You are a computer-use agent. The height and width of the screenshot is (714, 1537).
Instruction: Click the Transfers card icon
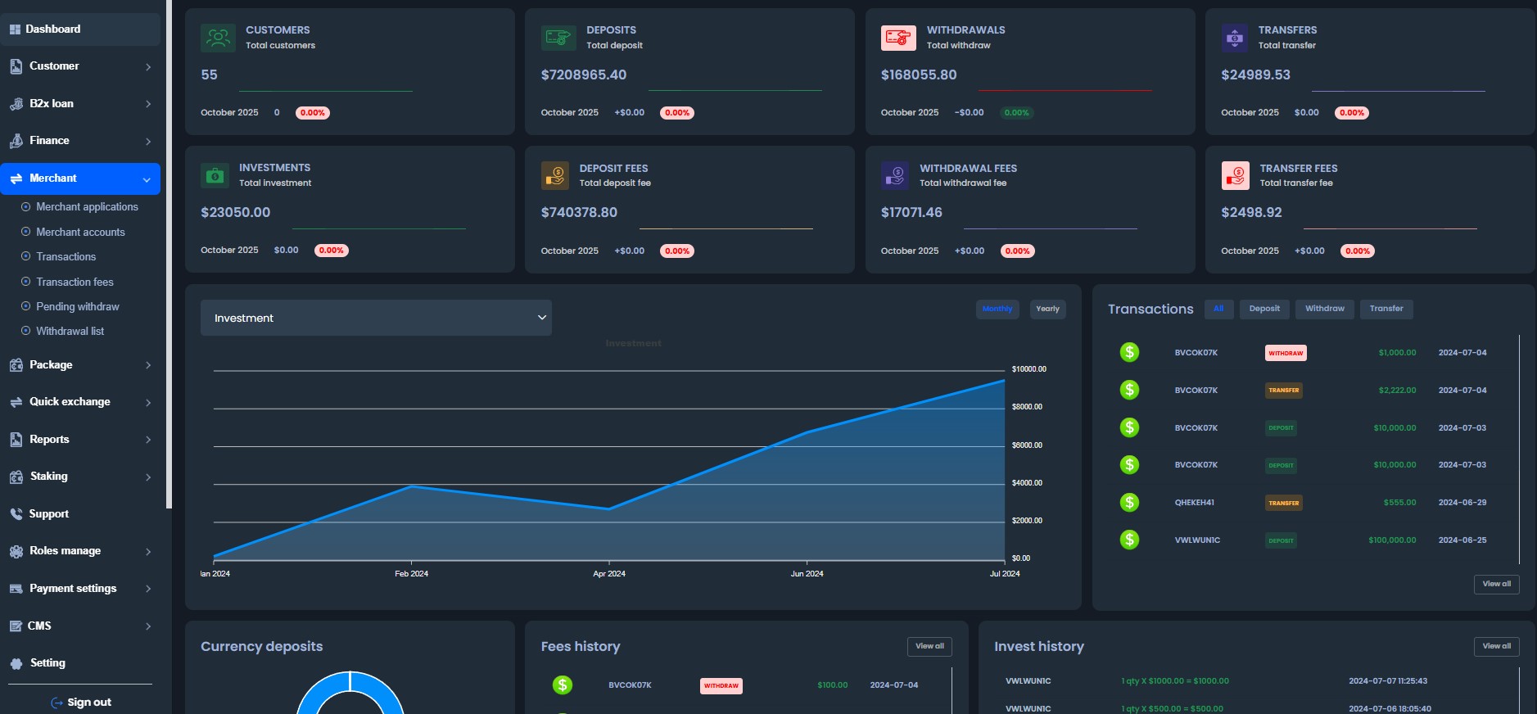click(1235, 38)
